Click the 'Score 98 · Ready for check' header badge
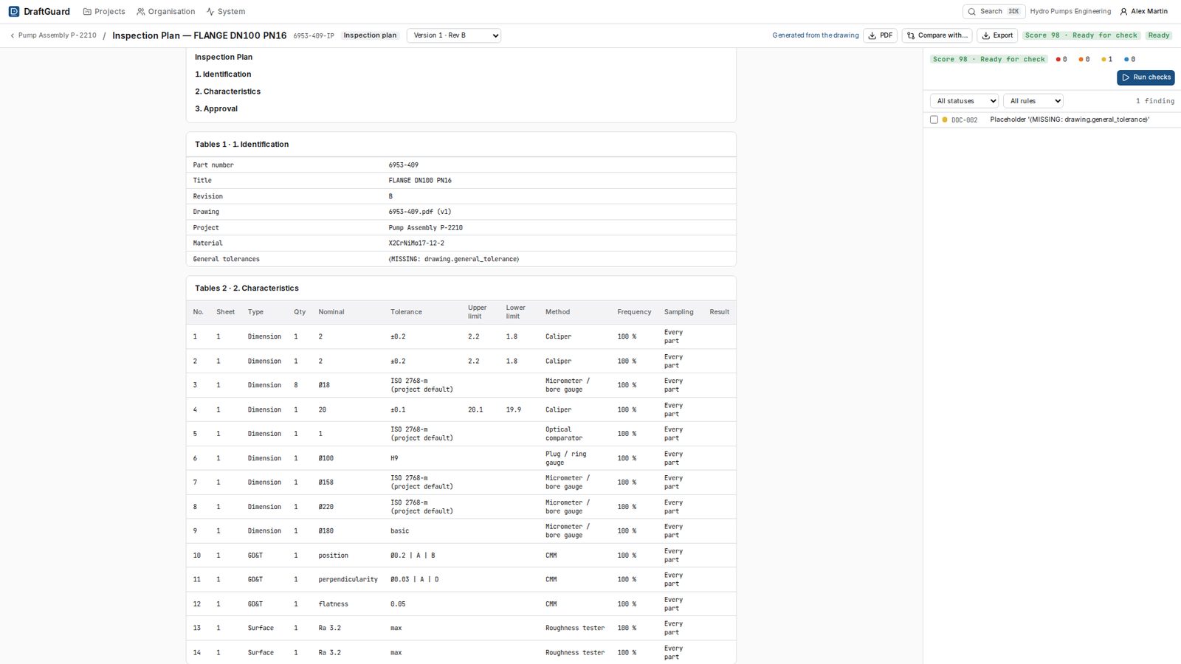Screen dimensions: 1181x664 click(x=1081, y=35)
